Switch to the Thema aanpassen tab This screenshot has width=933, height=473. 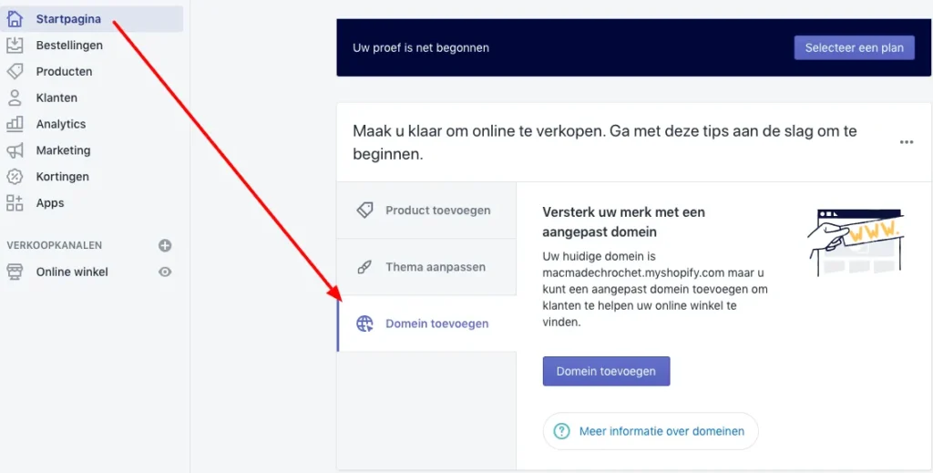click(x=426, y=267)
